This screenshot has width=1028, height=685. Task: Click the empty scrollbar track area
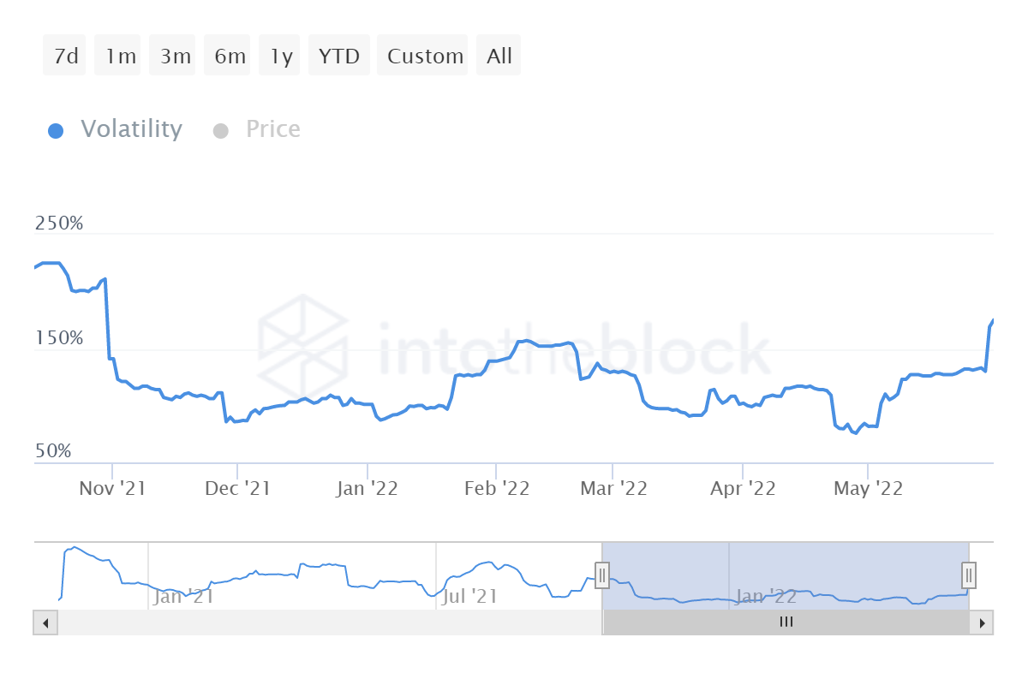click(326, 622)
